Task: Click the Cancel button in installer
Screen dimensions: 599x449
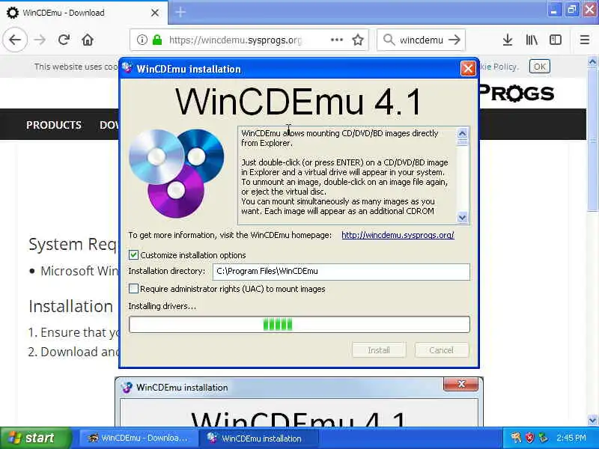Action: pos(441,350)
